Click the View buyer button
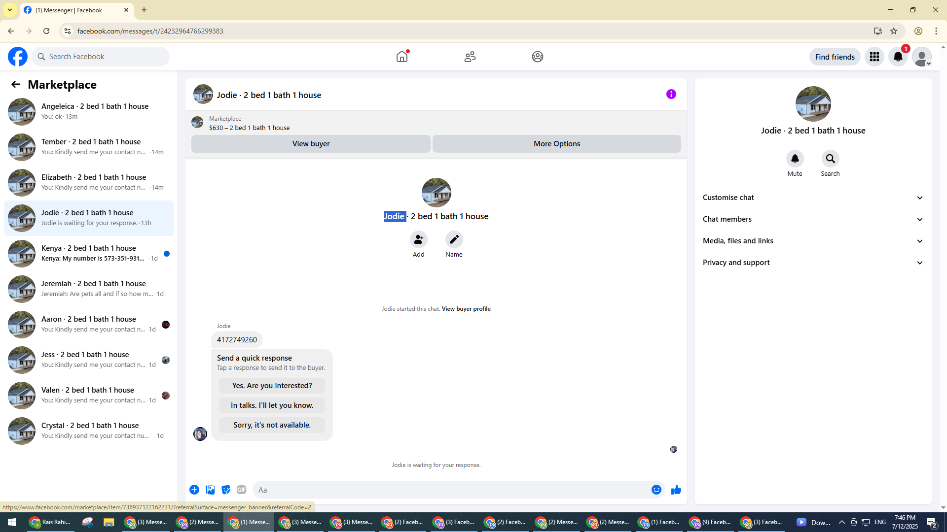This screenshot has height=532, width=947. pos(311,144)
